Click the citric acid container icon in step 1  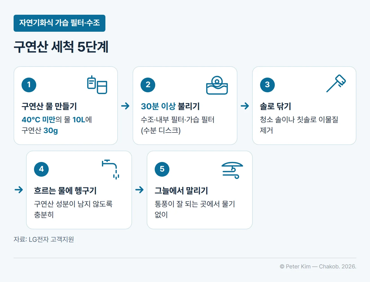point(97,85)
